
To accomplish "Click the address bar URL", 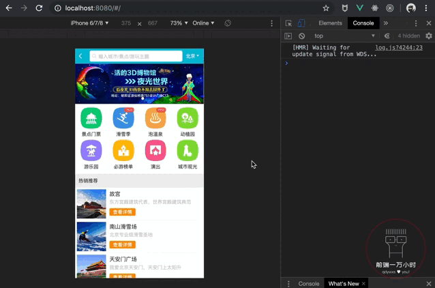I will (x=93, y=8).
